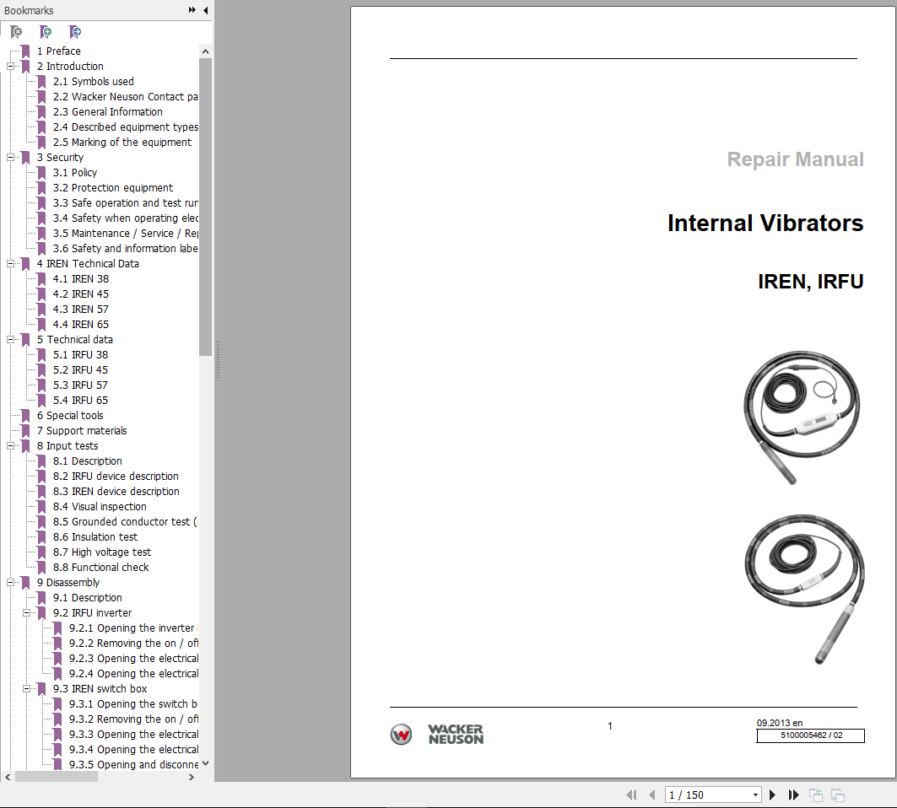Click the bookmark icon beside 5.3 IRFU 57
897x808 pixels.
pyautogui.click(x=41, y=385)
